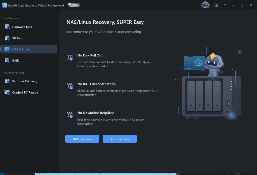Click the No Disk Pull Out icon
Viewport: 257px width, 175px height.
[x=70, y=57]
